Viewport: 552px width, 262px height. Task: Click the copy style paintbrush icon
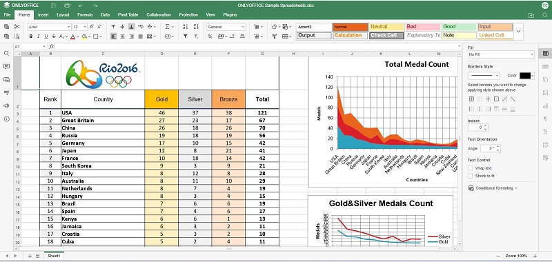point(275,37)
